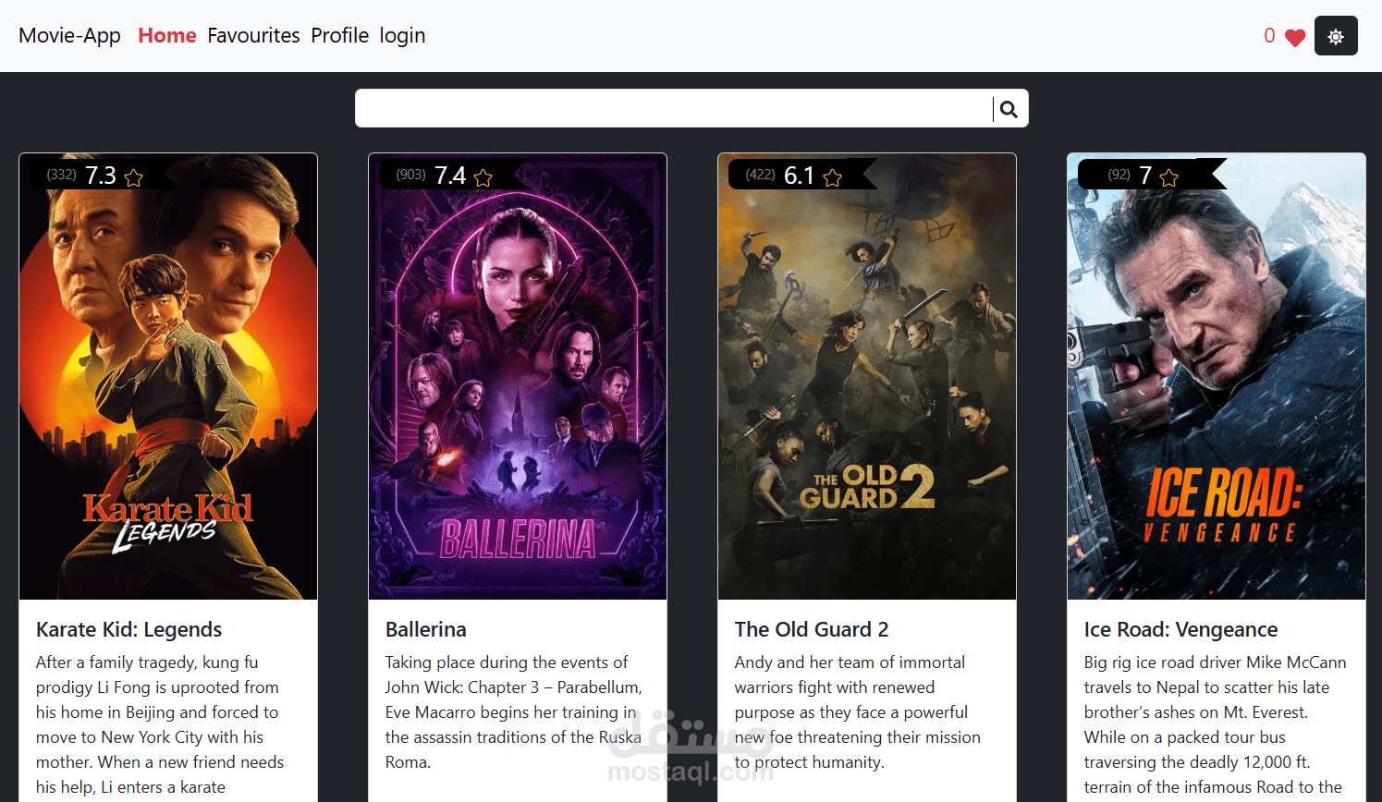
Task: Open the Ice Road: Vengeance poster
Action: click(x=1217, y=377)
